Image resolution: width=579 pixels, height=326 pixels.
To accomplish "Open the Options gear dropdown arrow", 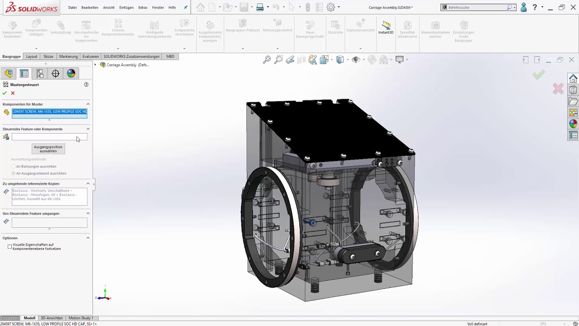I will click(339, 7).
